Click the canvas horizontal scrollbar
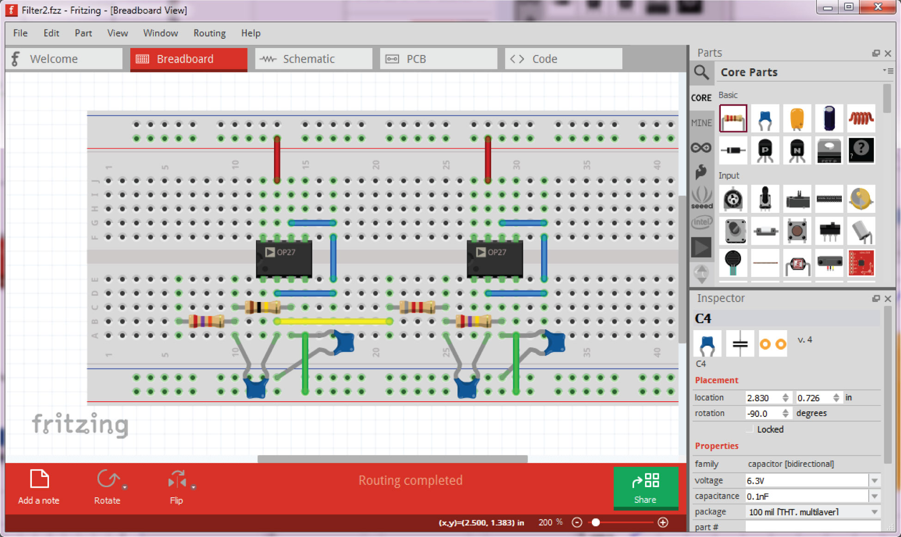 [x=392, y=459]
